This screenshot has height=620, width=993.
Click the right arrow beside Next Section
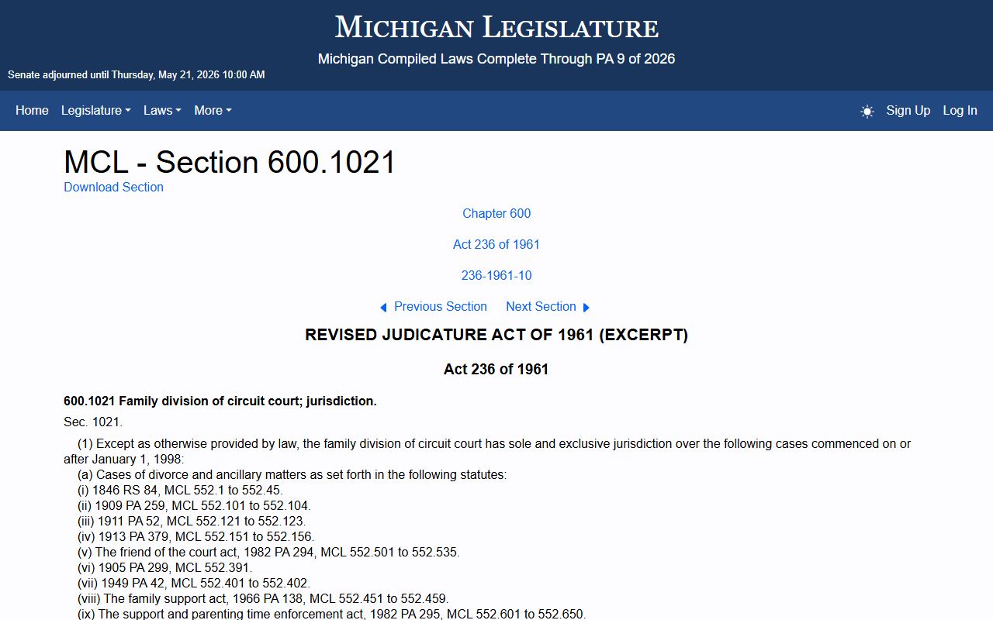(x=586, y=308)
